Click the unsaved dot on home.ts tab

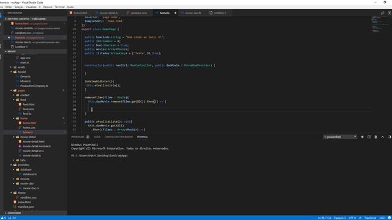tap(175, 13)
